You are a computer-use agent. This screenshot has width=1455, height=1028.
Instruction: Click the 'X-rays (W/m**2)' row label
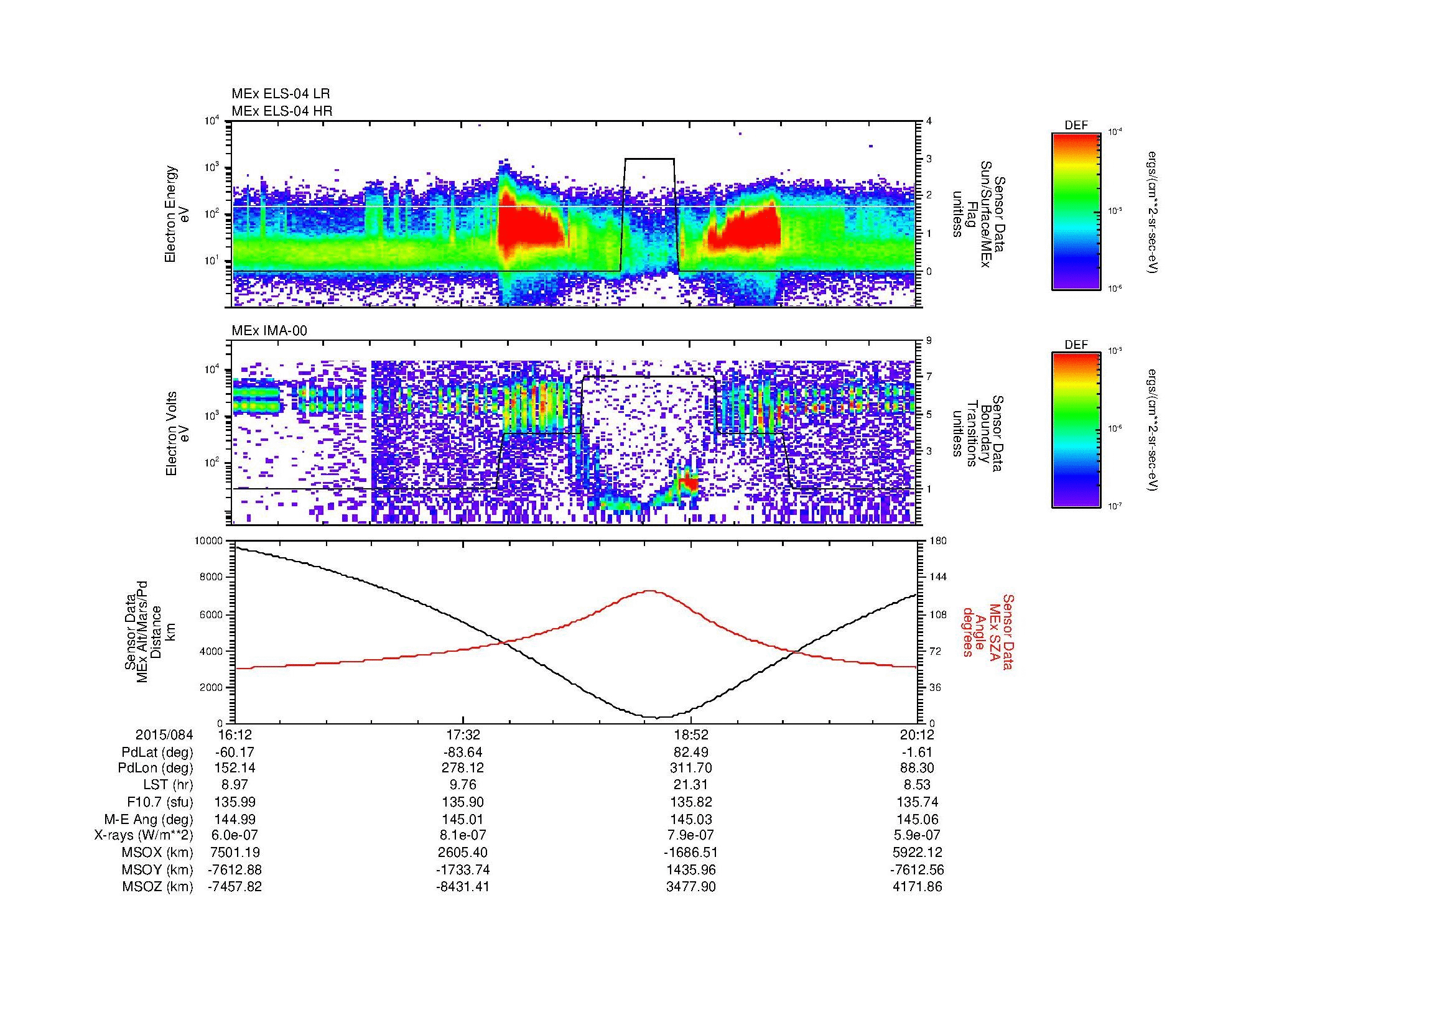(x=144, y=835)
